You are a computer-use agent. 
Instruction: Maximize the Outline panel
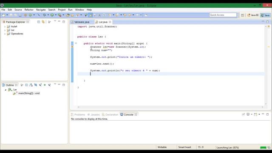64,85
